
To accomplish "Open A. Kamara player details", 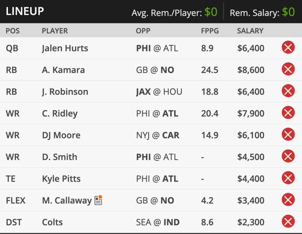I will click(63, 70).
